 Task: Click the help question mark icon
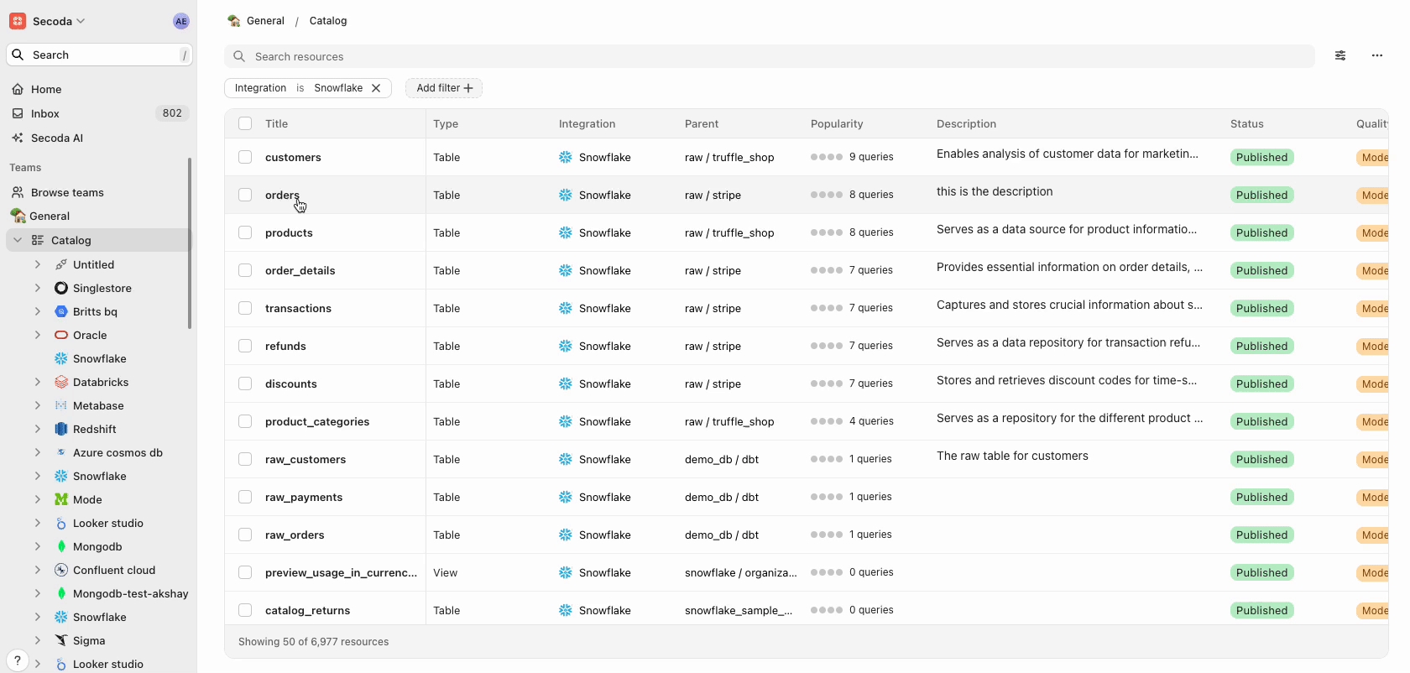pyautogui.click(x=17, y=660)
